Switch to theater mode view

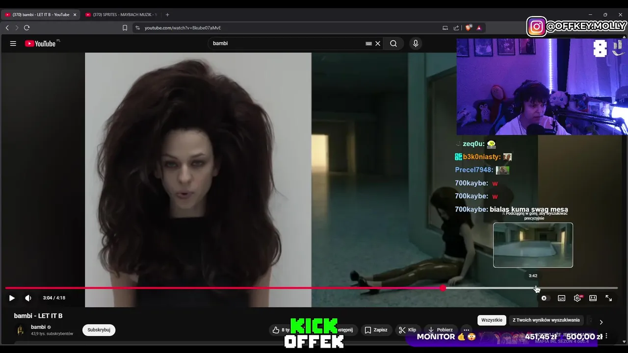tap(593, 298)
